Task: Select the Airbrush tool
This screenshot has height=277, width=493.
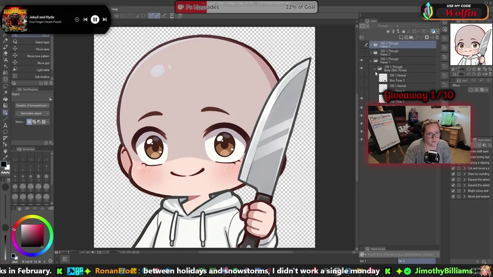Action: (x=5, y=60)
